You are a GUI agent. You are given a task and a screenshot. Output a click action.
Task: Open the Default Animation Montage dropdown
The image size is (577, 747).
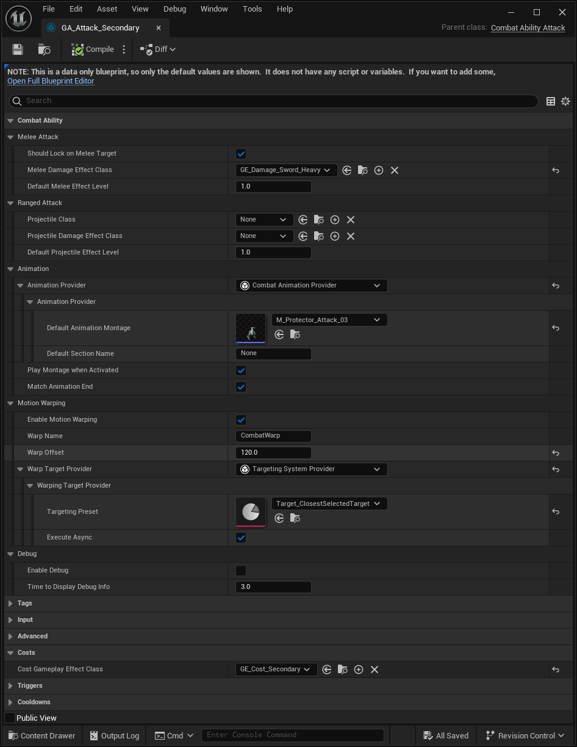coord(329,319)
